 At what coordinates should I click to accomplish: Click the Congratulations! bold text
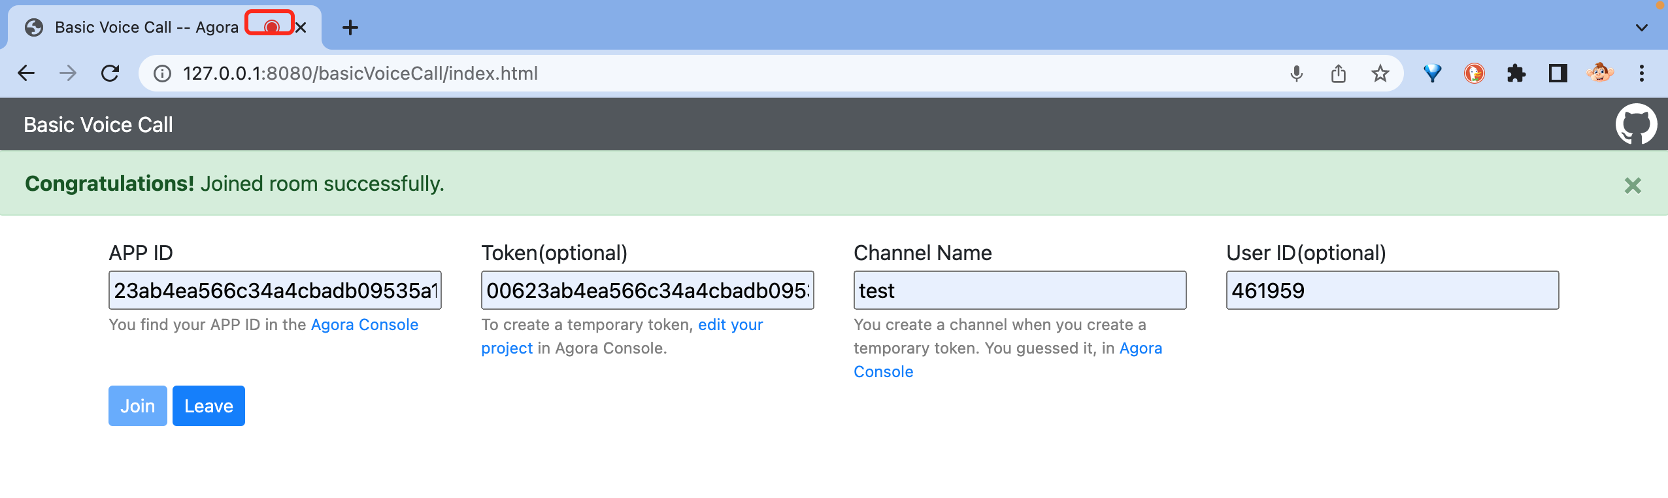point(109,184)
